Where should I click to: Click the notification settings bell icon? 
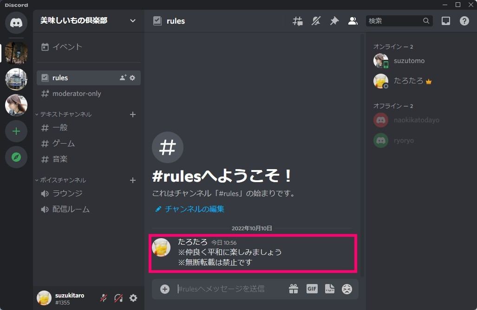pos(316,21)
